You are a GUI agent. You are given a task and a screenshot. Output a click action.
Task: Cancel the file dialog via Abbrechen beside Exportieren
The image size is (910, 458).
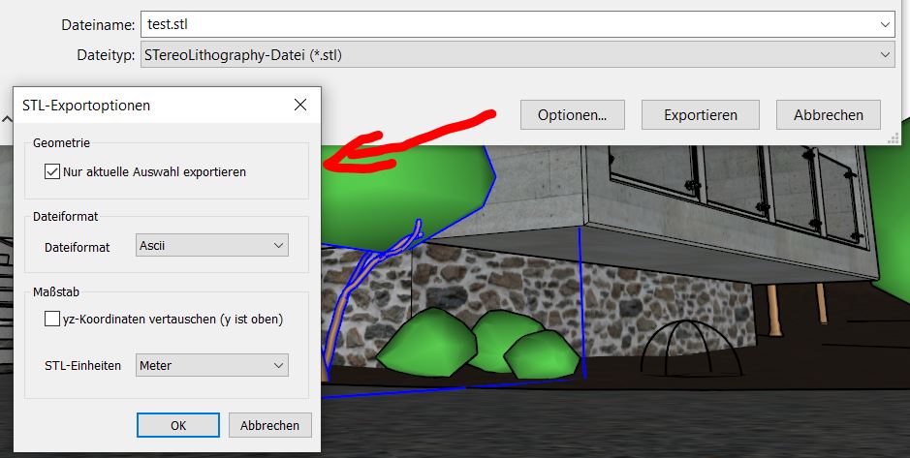[x=828, y=115]
